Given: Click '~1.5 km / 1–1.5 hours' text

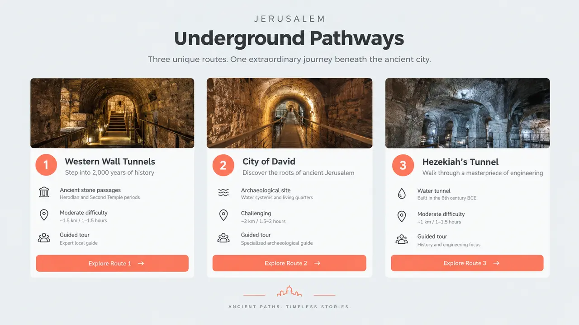Looking at the screenshot, I should pyautogui.click(x=83, y=221).
